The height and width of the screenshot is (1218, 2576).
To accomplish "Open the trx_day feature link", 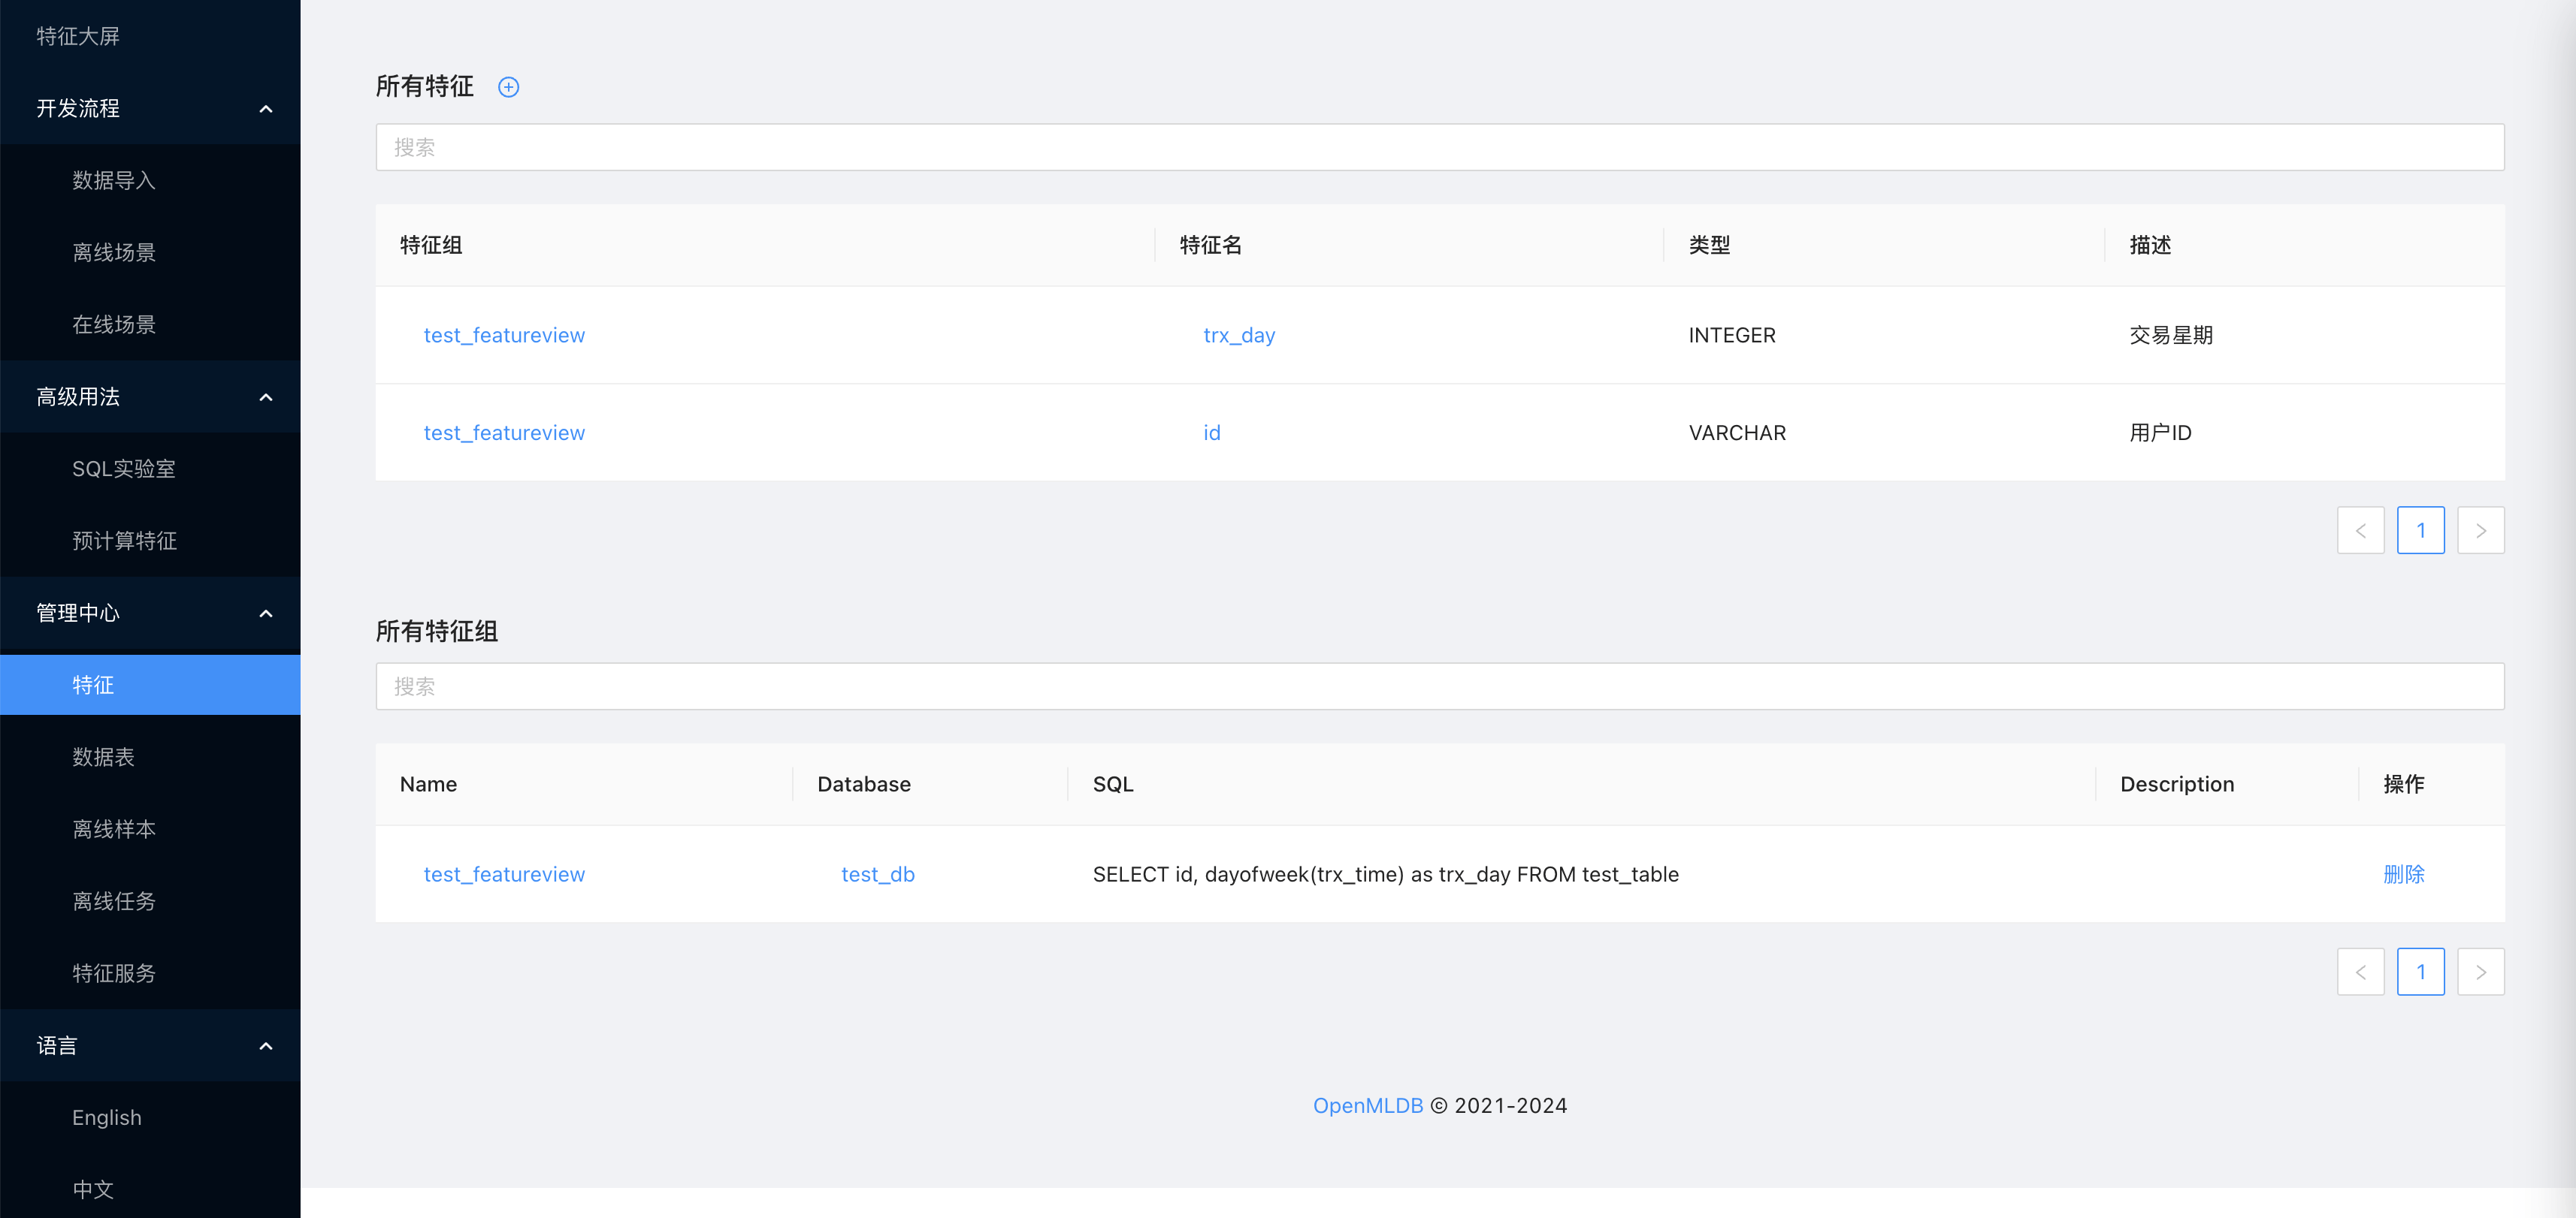I will point(1238,335).
